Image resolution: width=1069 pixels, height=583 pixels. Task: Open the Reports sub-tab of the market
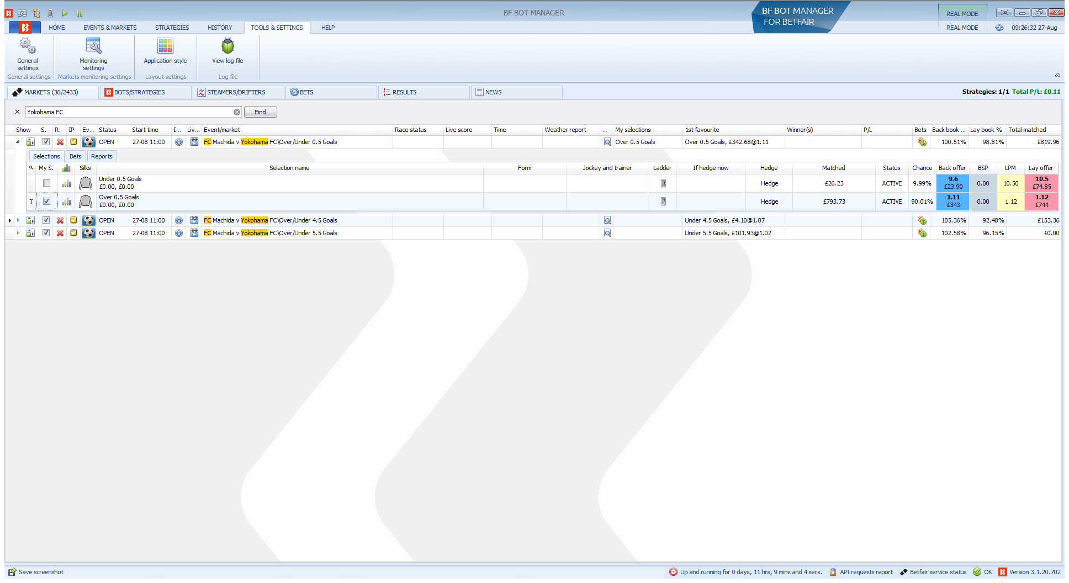coord(102,156)
